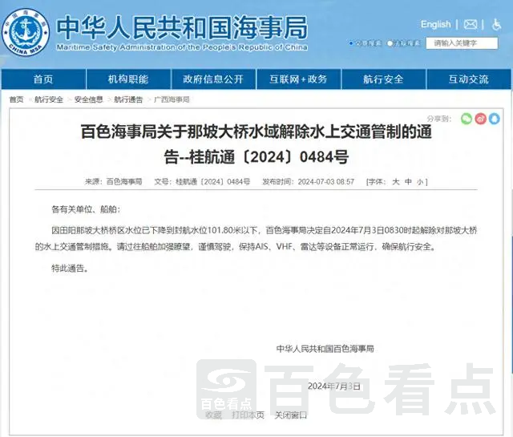Open the mail envelope icon in header
Screen dimensions: 513x437
471,25
